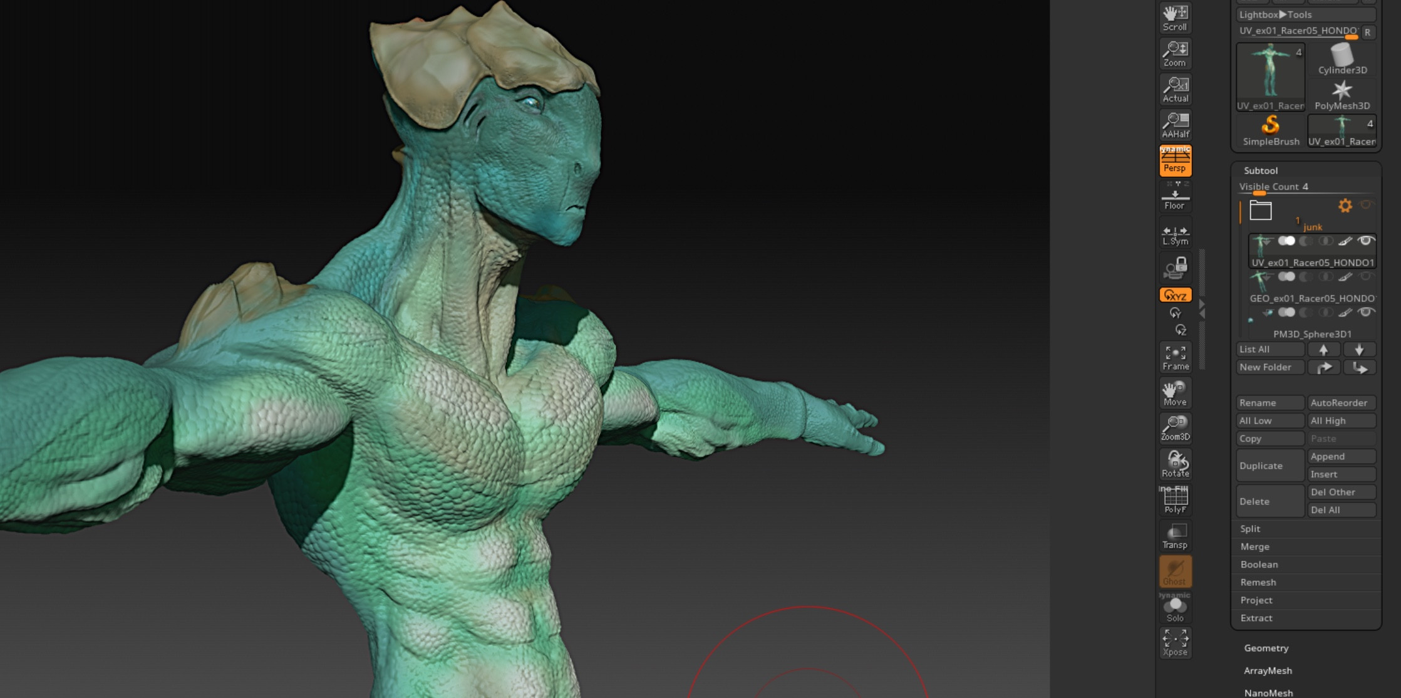Viewport: 1401px width, 698px height.
Task: Open the Merge subtools menu
Action: click(1256, 546)
